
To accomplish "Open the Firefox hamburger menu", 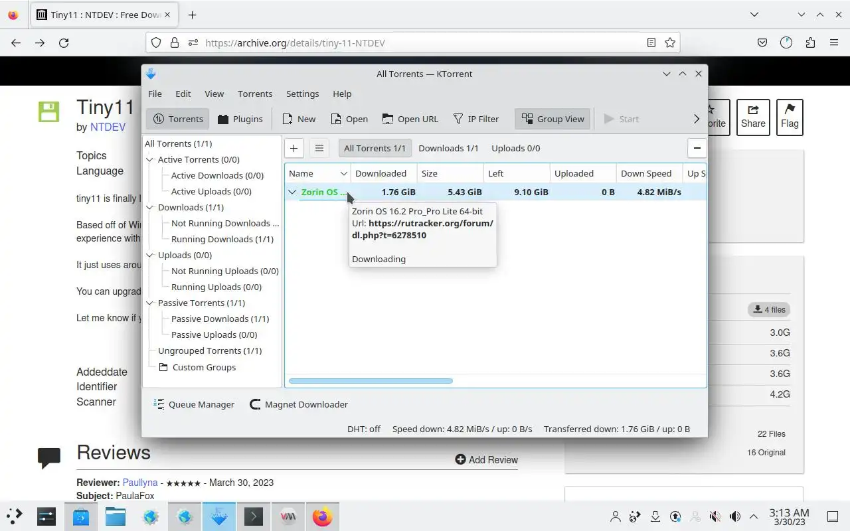I will coord(834,42).
